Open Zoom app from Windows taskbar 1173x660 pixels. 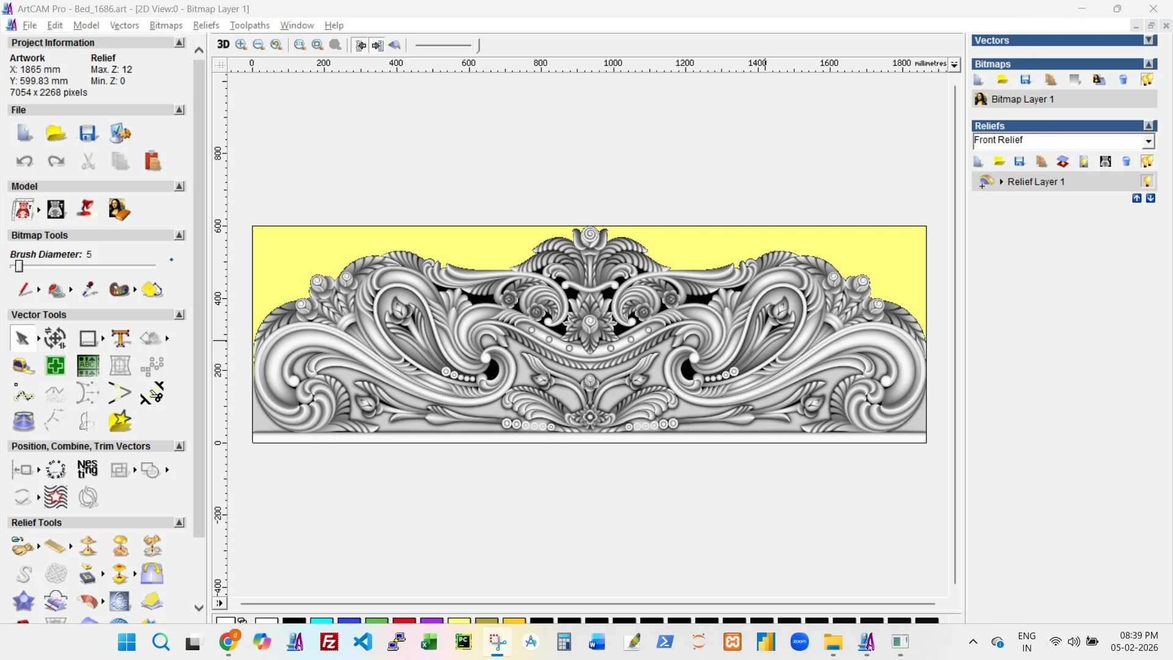pos(799,642)
